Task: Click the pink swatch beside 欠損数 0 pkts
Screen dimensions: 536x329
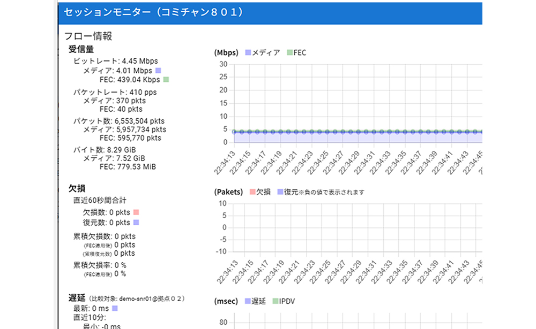Action: 136,213
